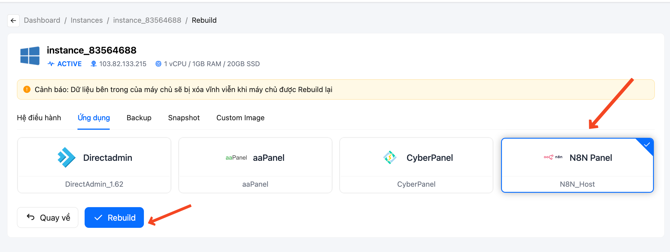
Task: Click the Directadmin logo icon
Action: pyautogui.click(x=66, y=157)
